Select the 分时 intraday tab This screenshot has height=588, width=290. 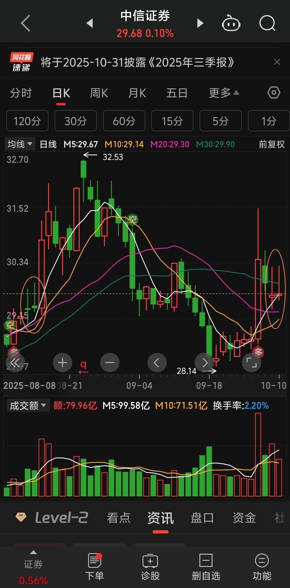tap(21, 93)
